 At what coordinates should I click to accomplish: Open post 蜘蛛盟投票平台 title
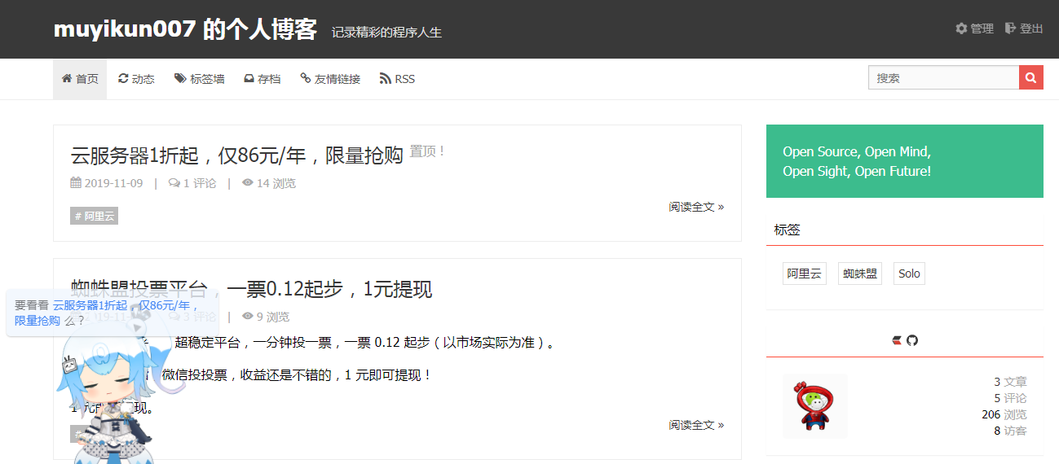click(x=252, y=288)
